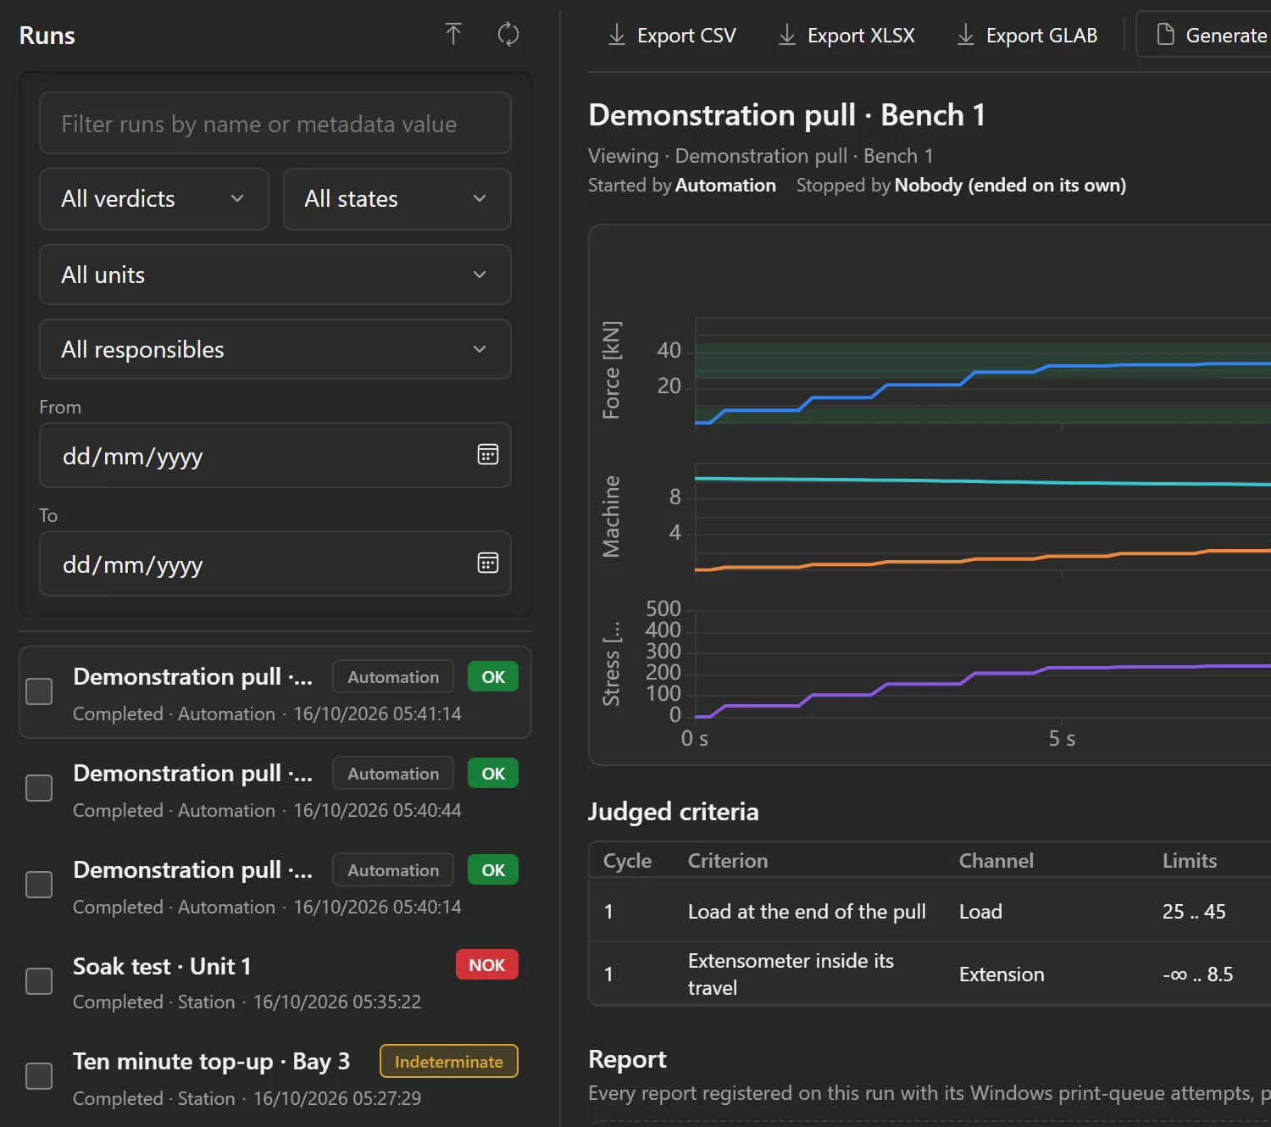Click the 25 .. 45 limits cell
Screen dimensions: 1271x1127
(1194, 912)
